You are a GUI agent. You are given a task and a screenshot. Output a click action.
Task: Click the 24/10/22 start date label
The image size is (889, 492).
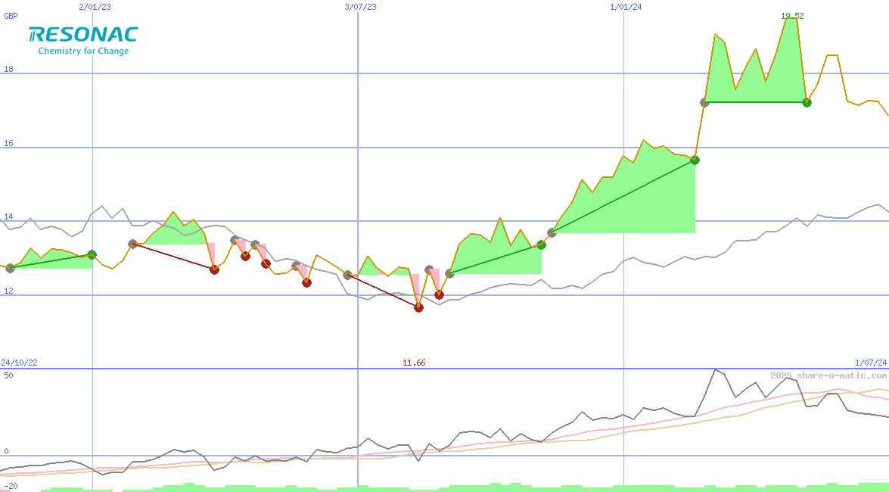[x=20, y=363]
